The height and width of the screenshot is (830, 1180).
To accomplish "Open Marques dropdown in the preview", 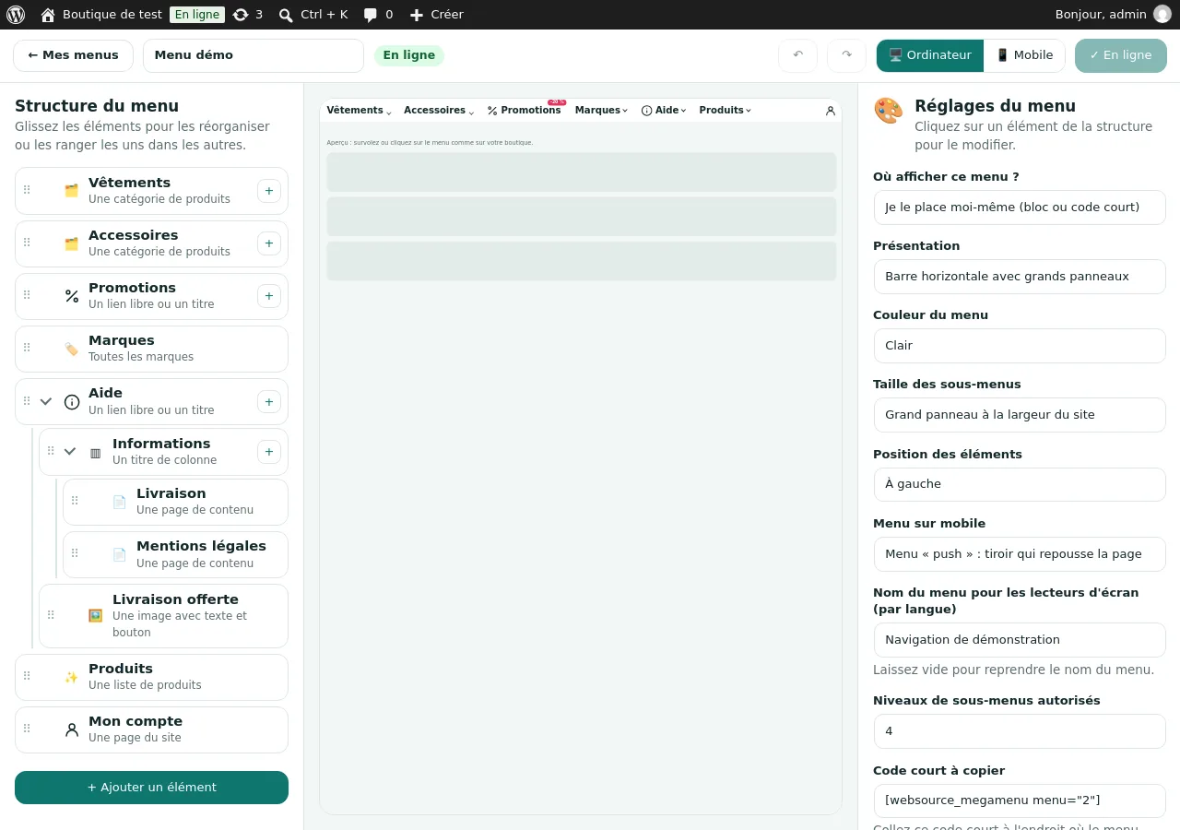I will (x=601, y=111).
